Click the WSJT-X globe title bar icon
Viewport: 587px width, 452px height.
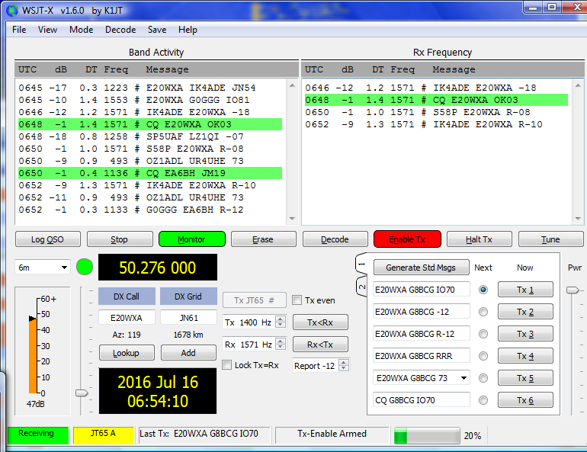[x=12, y=11]
